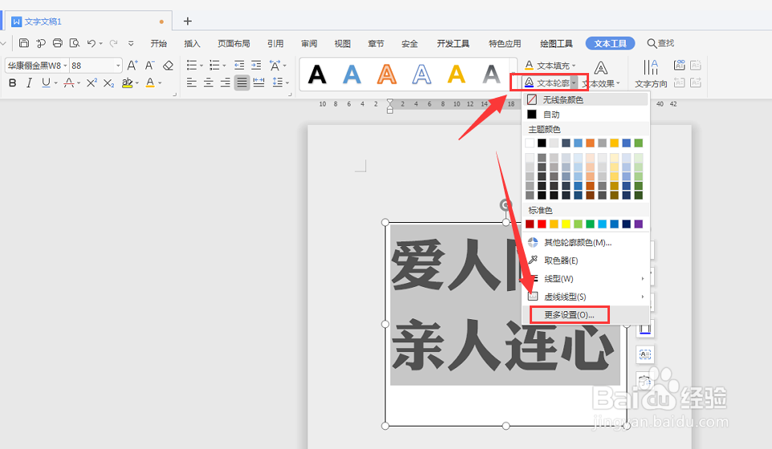
Task: Click 查找 search button
Action: [x=660, y=43]
